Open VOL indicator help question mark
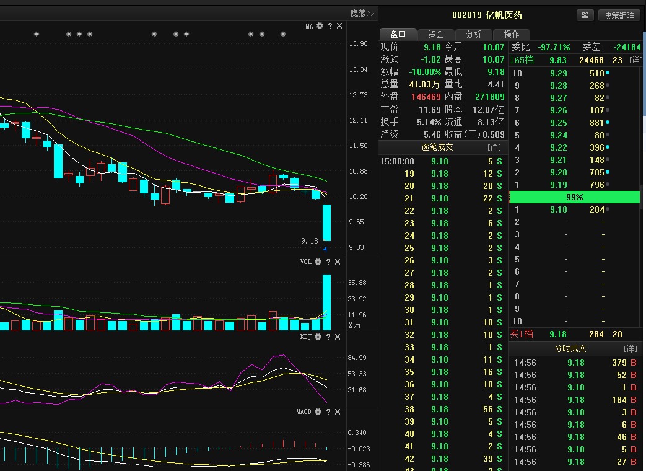 click(328, 262)
